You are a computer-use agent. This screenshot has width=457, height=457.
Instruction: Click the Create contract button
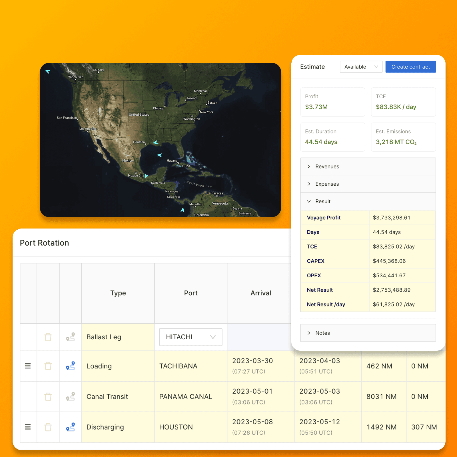(410, 67)
